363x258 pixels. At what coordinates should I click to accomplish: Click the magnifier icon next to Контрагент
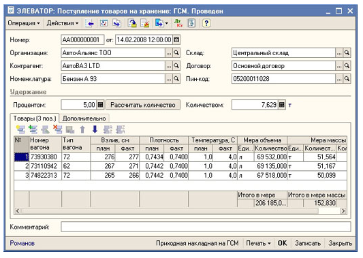click(176, 66)
